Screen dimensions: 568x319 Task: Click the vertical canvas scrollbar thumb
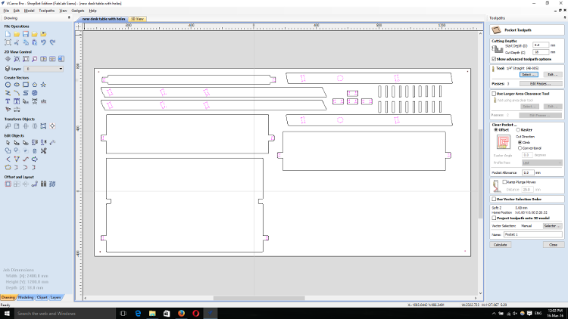481,173
